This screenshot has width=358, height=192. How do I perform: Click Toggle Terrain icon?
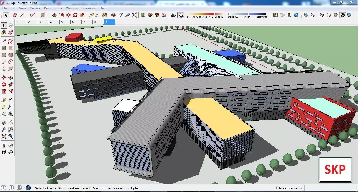pos(282,15)
